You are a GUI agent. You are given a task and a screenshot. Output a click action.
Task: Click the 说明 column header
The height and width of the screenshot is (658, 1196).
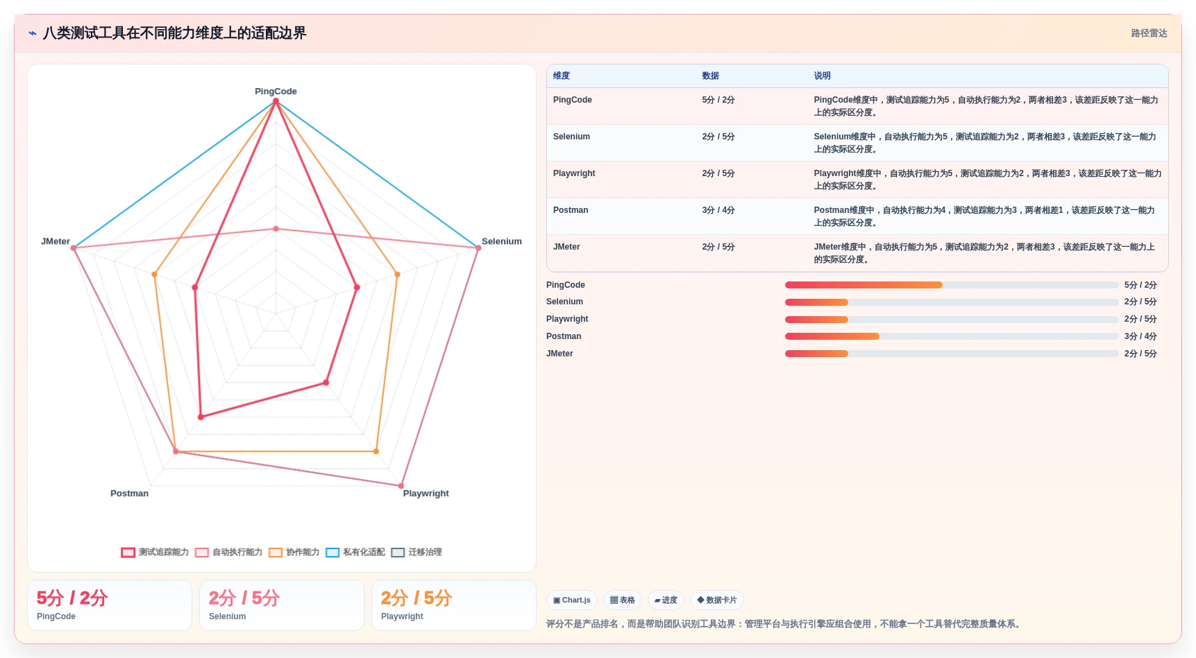[x=822, y=76]
